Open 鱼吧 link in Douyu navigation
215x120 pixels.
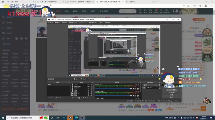tap(93, 11)
